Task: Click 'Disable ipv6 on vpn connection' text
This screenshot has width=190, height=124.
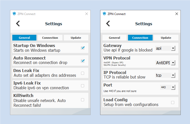Action: 41,88
